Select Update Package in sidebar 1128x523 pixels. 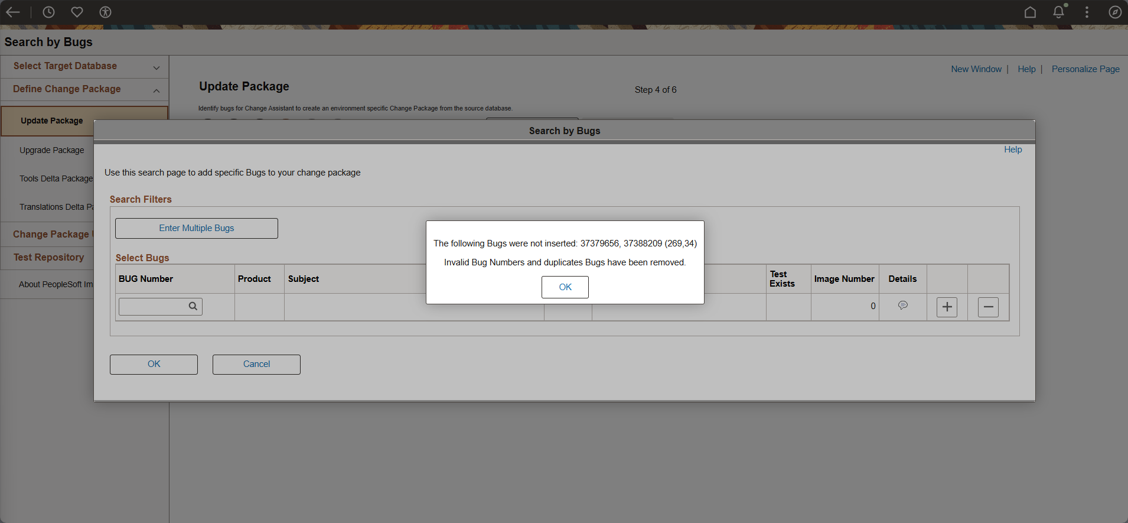point(52,121)
